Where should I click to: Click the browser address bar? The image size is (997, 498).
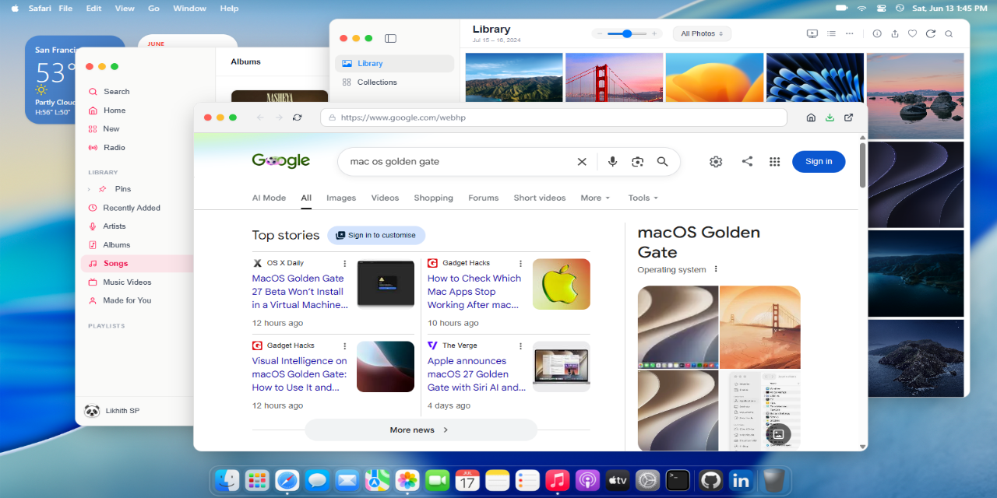[x=554, y=117]
